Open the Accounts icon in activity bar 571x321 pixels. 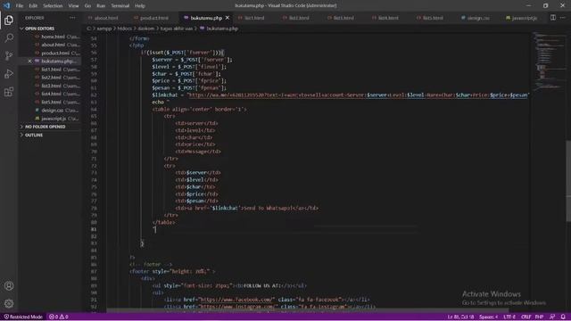pyautogui.click(x=9, y=285)
